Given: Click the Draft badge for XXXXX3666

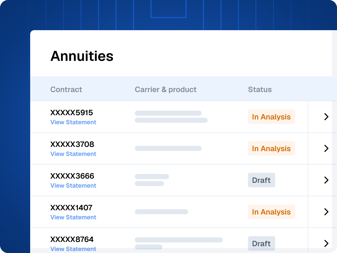Looking at the screenshot, I should (x=261, y=180).
